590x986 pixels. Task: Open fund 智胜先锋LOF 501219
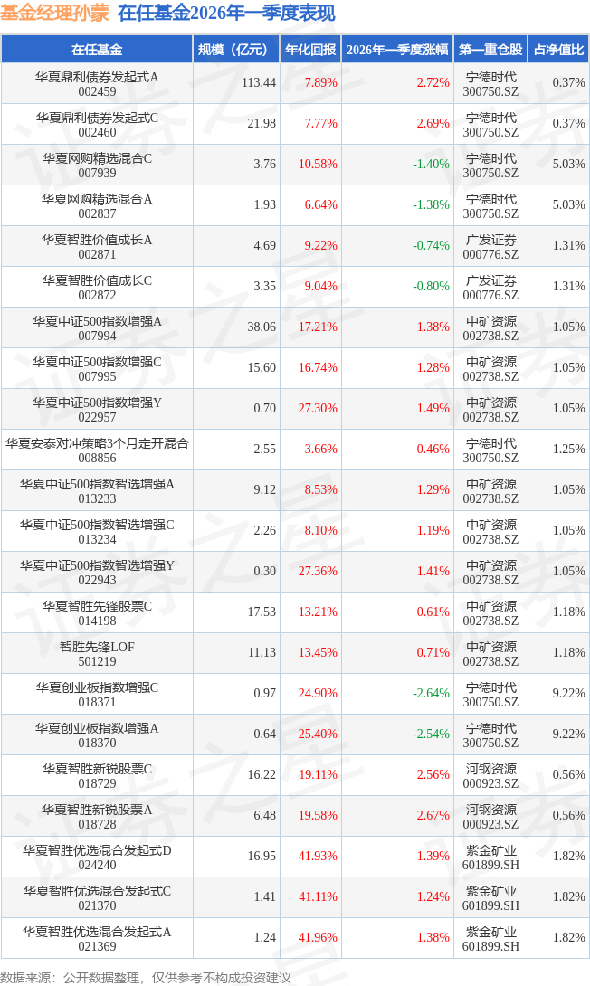pos(97,653)
